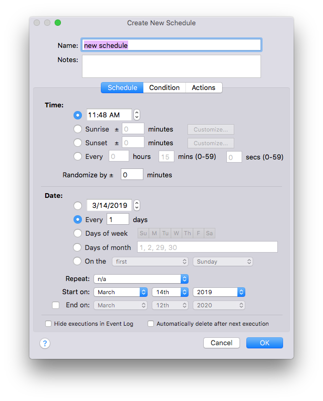The height and width of the screenshot is (401, 323).
Task: Open the End on month dropdown
Action: click(120, 305)
